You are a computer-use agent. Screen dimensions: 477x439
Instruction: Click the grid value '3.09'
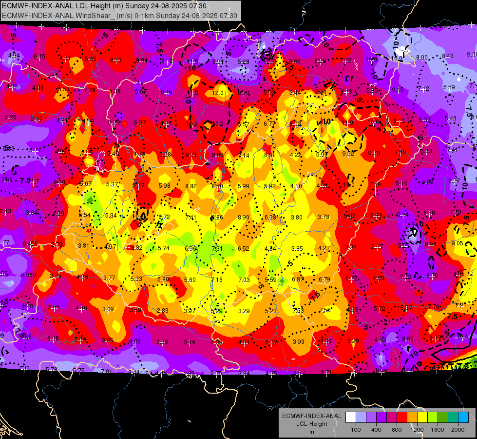(x=108, y=309)
